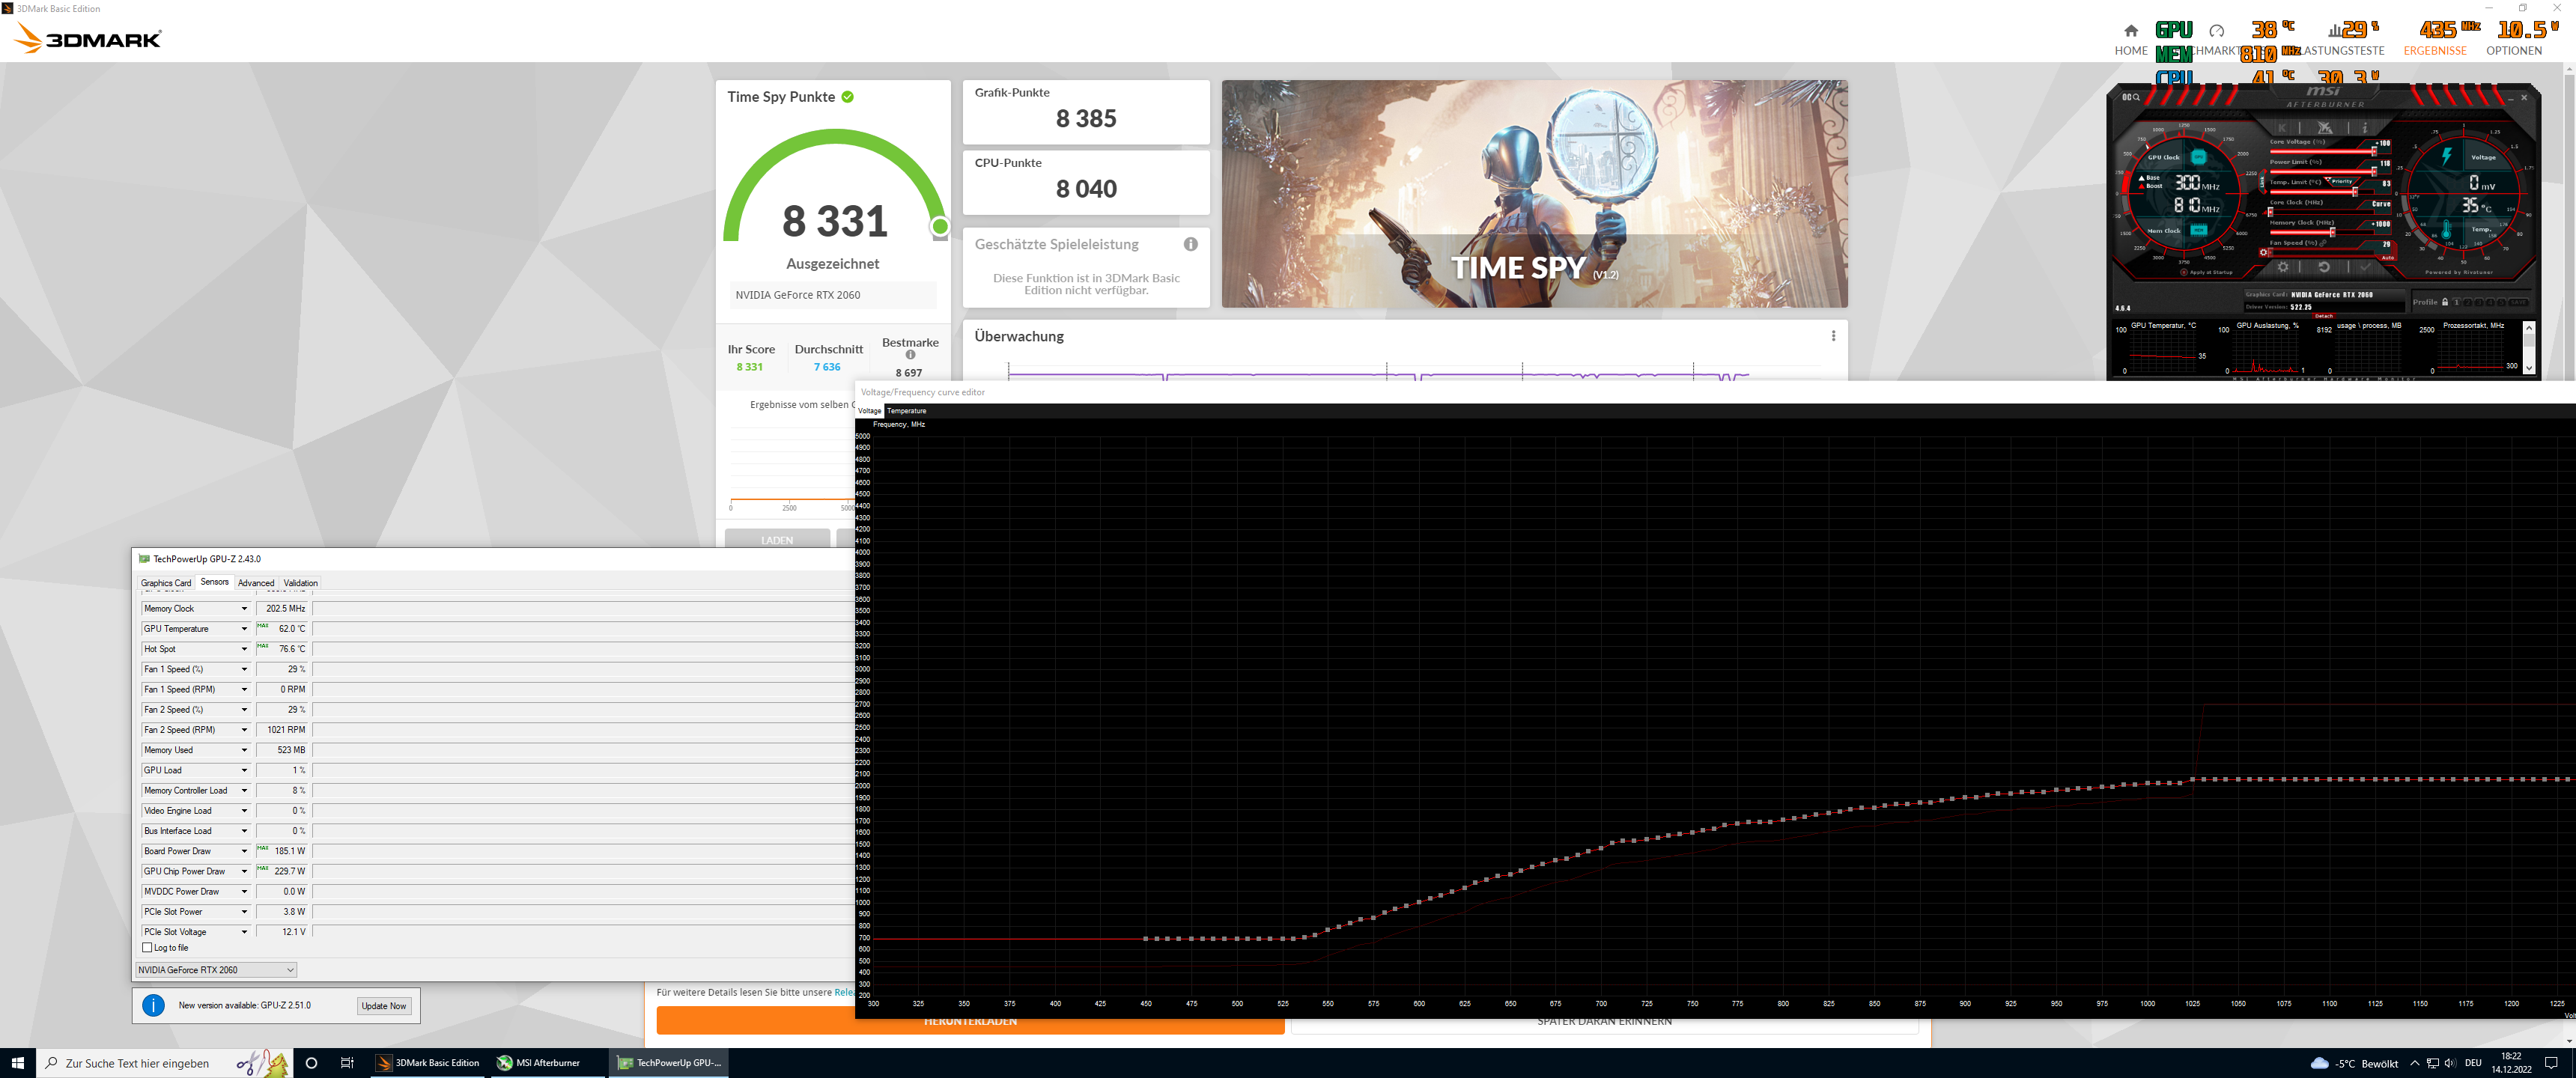This screenshot has height=1078, width=2576.
Task: Open the GPU Temperature sensor dropdown arrow
Action: coord(243,629)
